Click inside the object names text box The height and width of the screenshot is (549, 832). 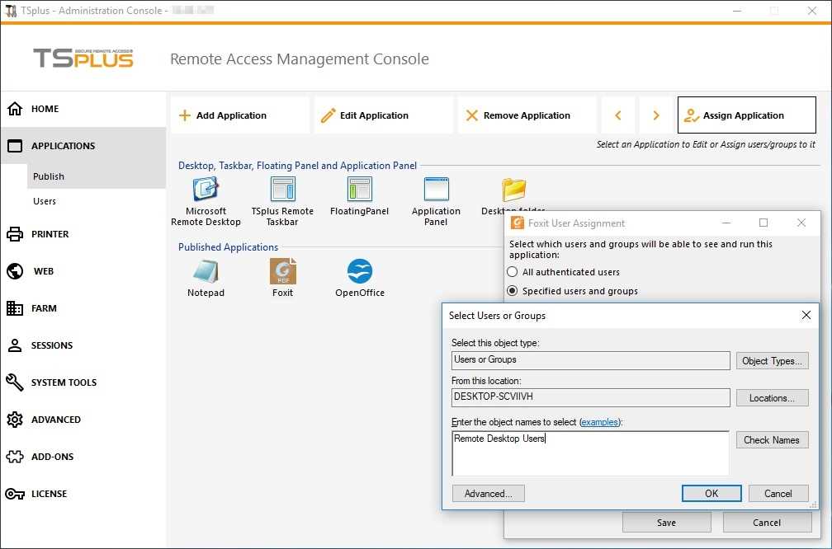coord(590,453)
